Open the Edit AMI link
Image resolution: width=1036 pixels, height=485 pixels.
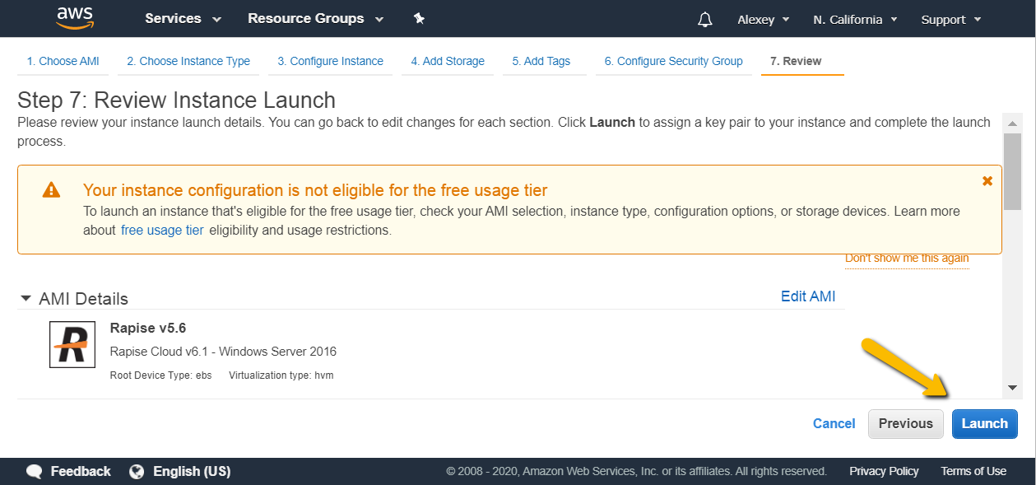808,296
